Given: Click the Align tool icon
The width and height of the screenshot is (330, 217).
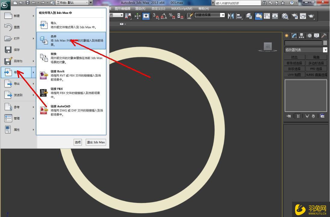Looking at the screenshot, I should click(239, 16).
